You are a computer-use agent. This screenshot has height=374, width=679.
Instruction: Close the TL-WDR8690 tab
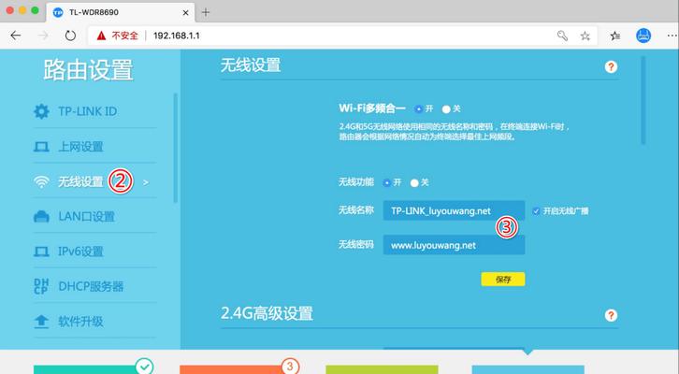[185, 12]
